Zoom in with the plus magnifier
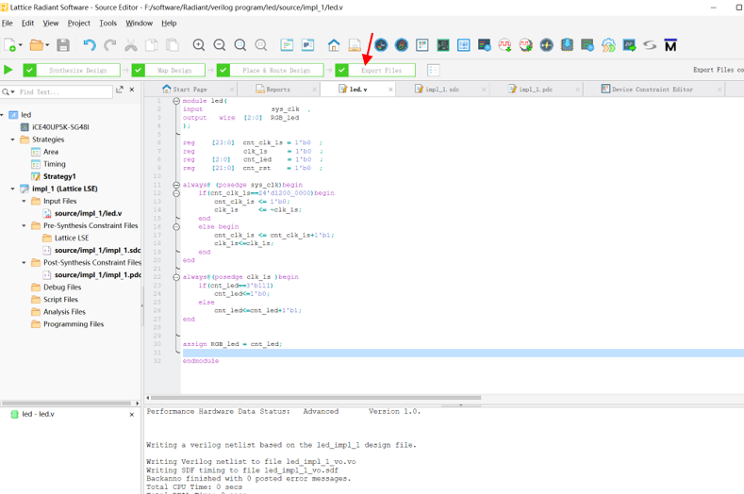 coord(199,45)
